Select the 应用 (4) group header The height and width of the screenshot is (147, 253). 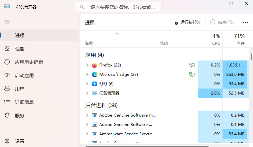tap(94, 55)
